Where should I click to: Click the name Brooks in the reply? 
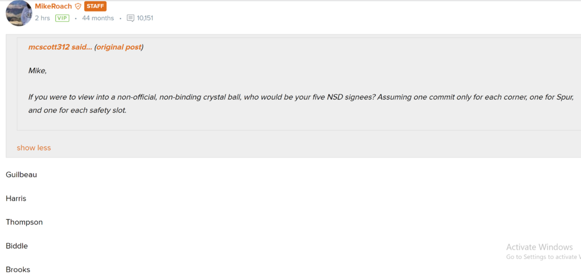pyautogui.click(x=18, y=269)
